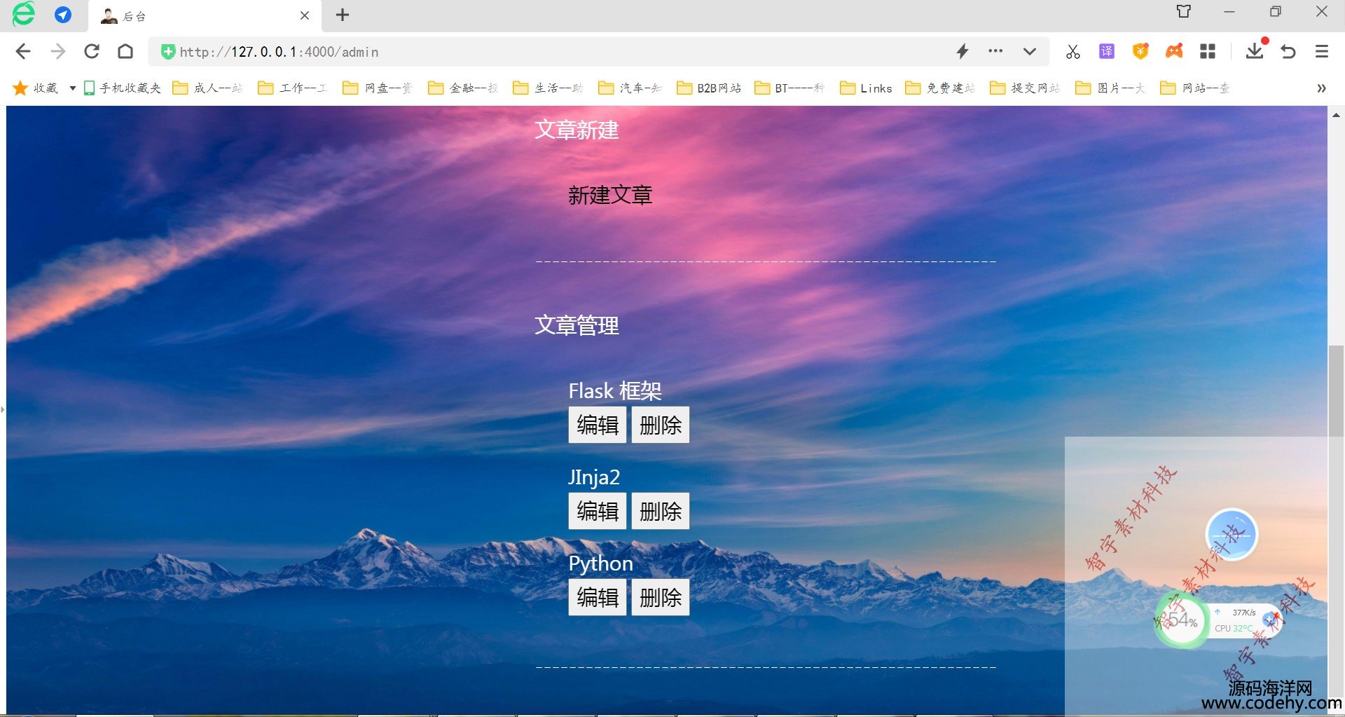The width and height of the screenshot is (1345, 717).
Task: Click the lightning speed mode icon
Action: pyautogui.click(x=963, y=51)
